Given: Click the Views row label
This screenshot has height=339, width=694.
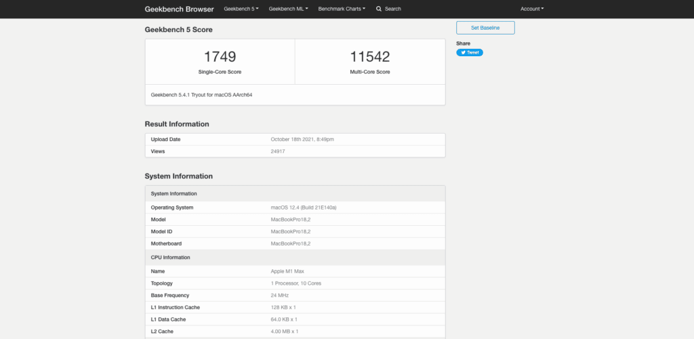Looking at the screenshot, I should (x=158, y=151).
